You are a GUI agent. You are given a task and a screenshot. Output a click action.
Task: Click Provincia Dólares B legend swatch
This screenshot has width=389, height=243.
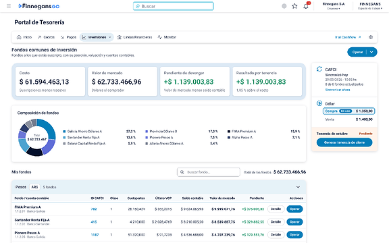147,132
